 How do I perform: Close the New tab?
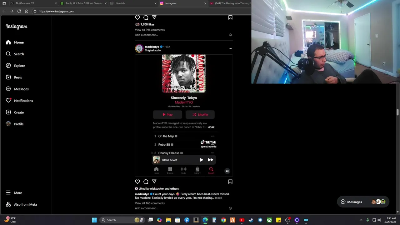coord(155,3)
